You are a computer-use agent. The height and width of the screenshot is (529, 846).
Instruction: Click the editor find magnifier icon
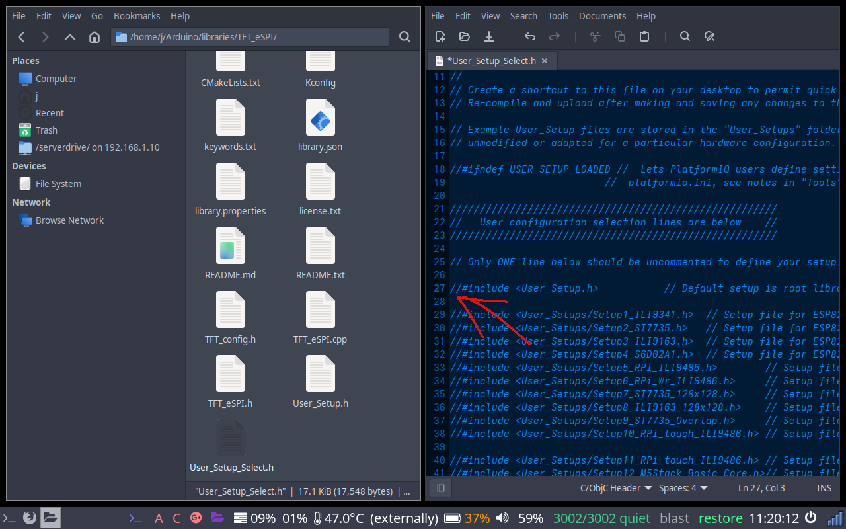685,36
